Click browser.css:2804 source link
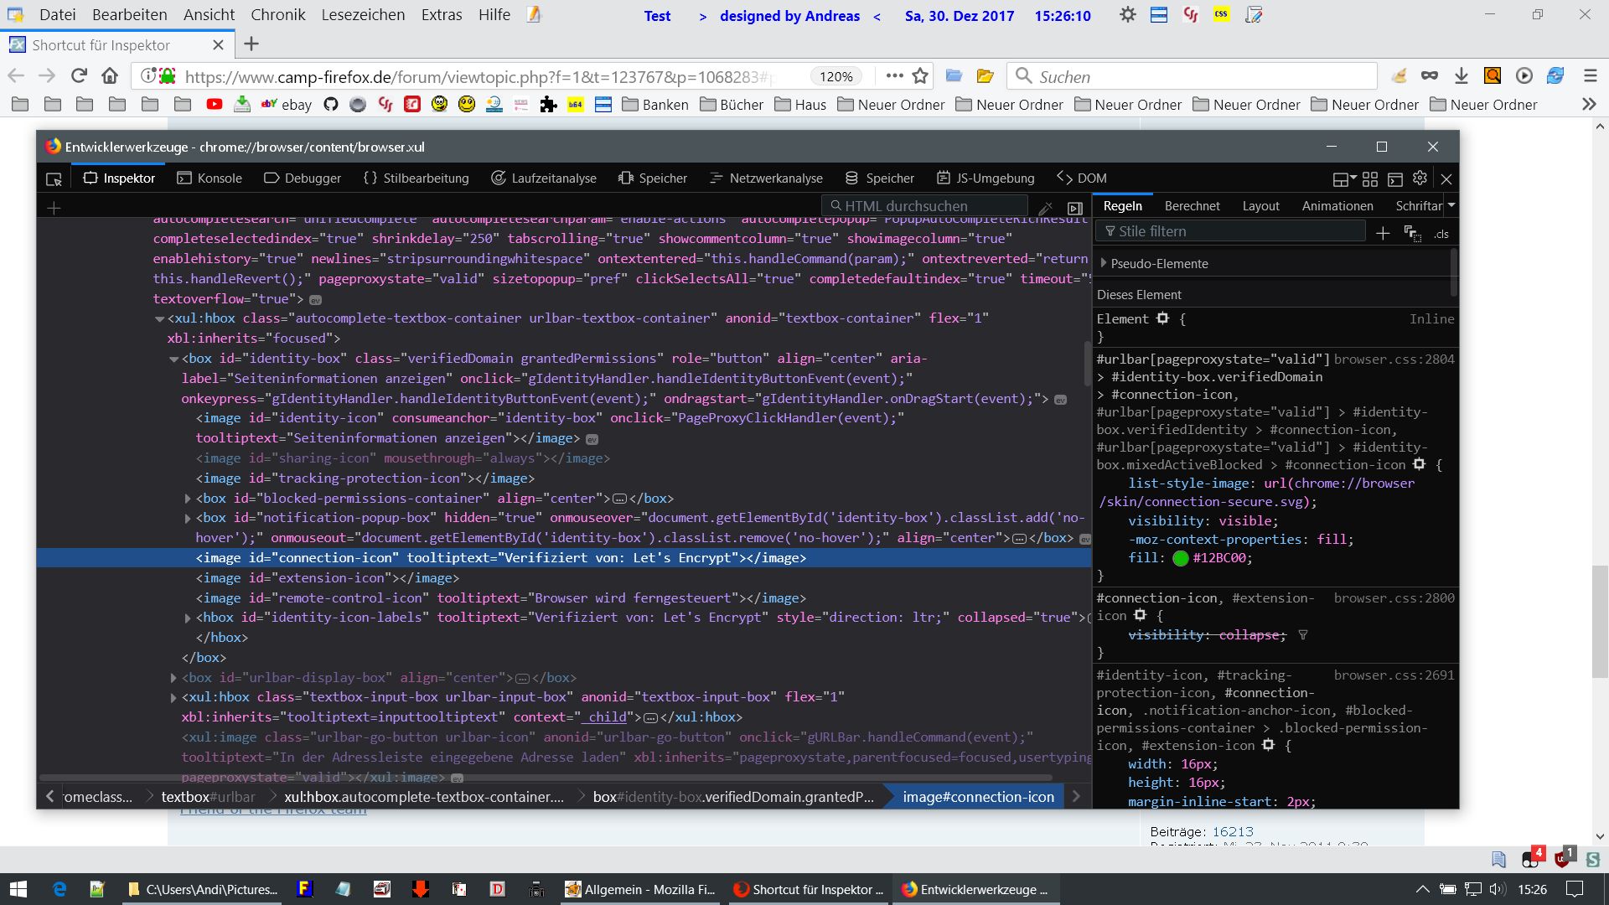 pos(1394,359)
